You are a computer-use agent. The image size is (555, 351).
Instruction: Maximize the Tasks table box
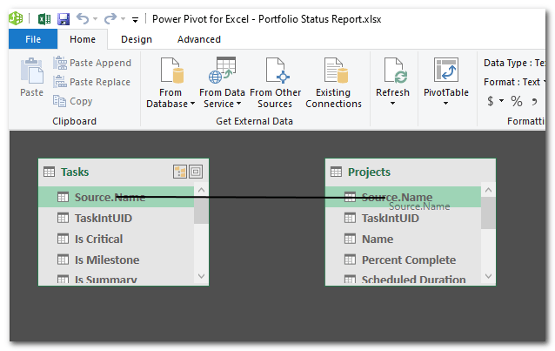pyautogui.click(x=196, y=172)
